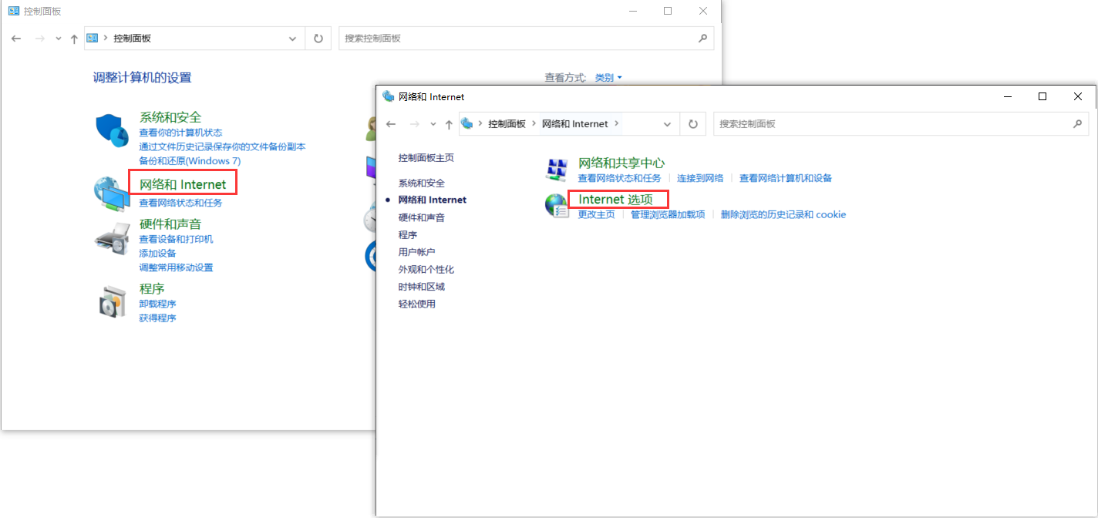The image size is (1098, 518).
Task: Refresh the 网络和 Internet window
Action: click(693, 124)
